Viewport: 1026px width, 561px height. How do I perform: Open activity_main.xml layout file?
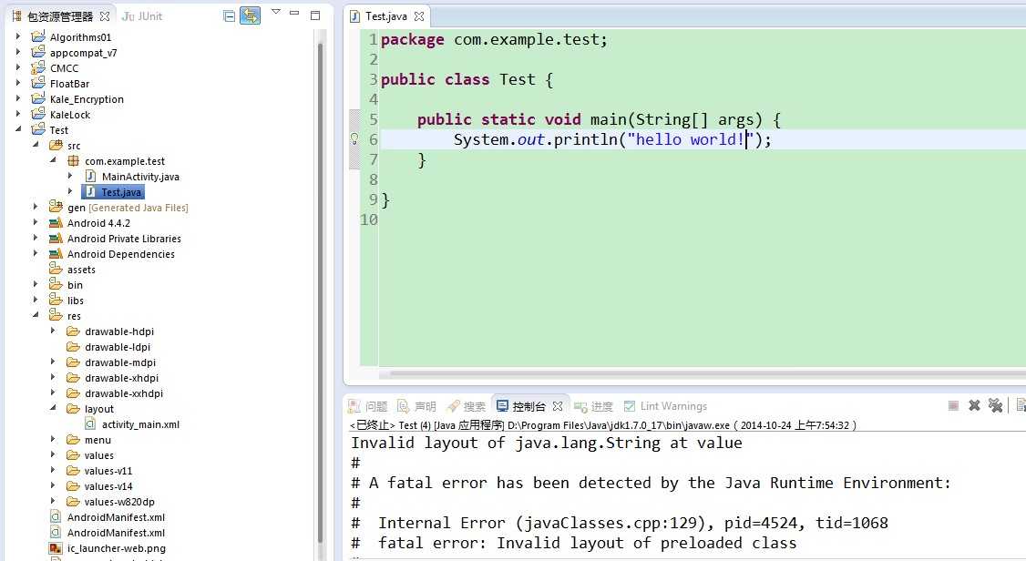point(132,423)
